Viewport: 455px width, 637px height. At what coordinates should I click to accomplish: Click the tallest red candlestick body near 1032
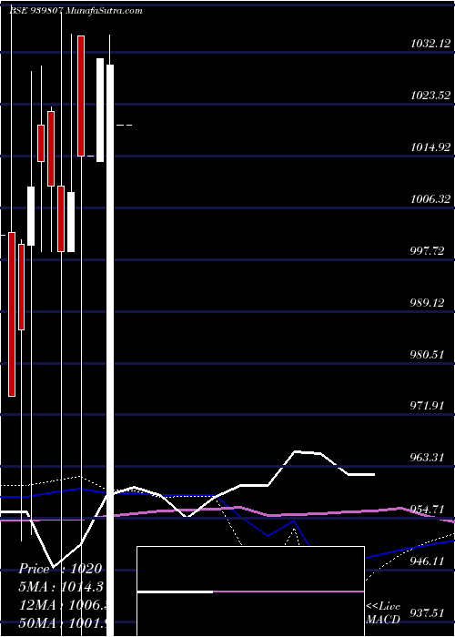pos(81,96)
